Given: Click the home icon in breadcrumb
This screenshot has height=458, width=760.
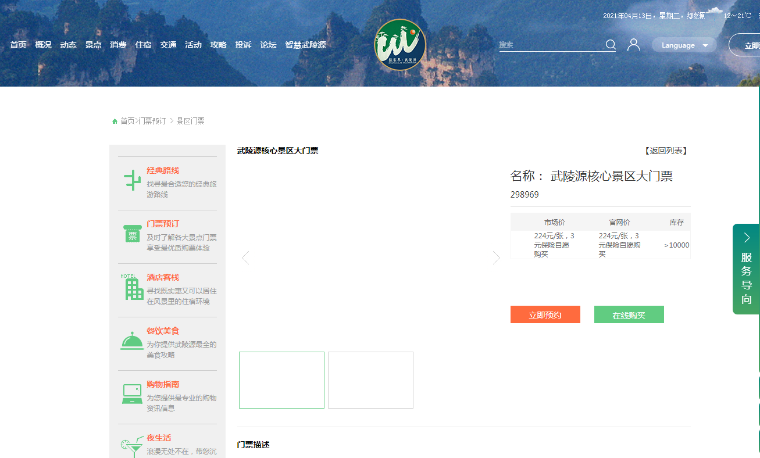Looking at the screenshot, I should [x=115, y=121].
